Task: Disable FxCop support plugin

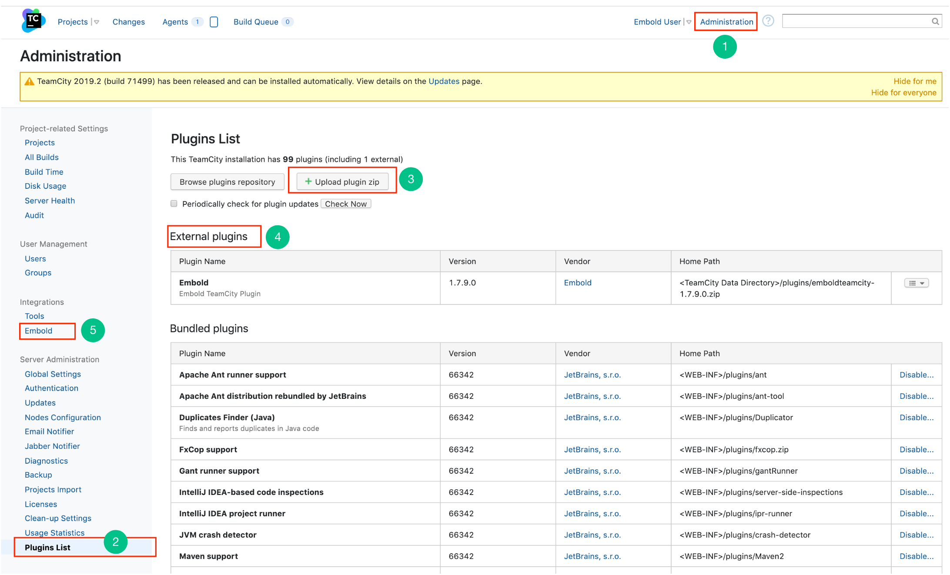Action: 917,450
